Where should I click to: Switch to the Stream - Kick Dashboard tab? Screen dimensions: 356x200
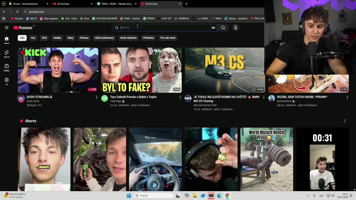(x=28, y=4)
